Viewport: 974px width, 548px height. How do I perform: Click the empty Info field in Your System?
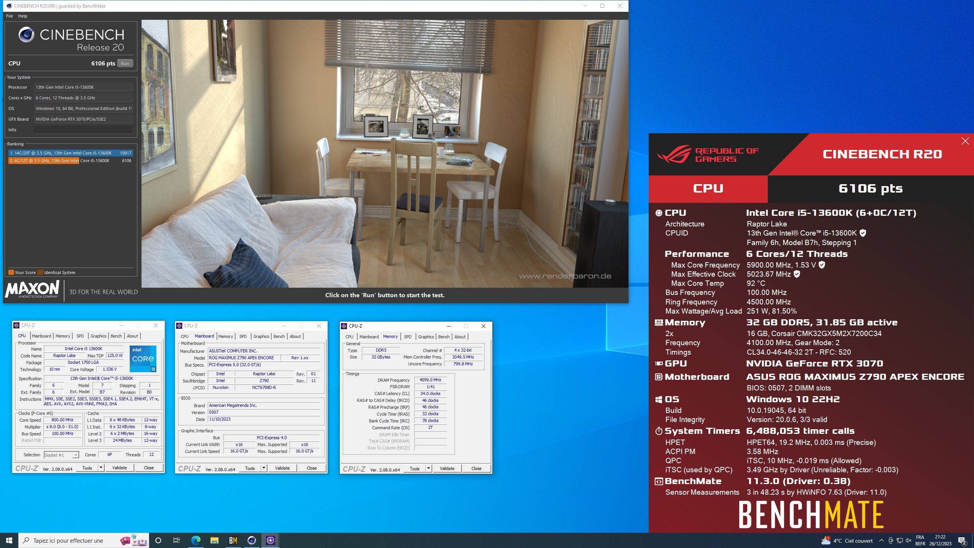pyautogui.click(x=83, y=130)
